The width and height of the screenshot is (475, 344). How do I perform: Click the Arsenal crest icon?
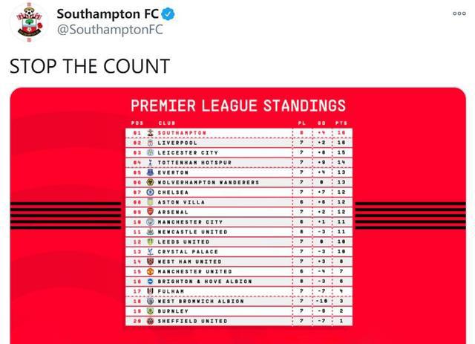point(151,212)
